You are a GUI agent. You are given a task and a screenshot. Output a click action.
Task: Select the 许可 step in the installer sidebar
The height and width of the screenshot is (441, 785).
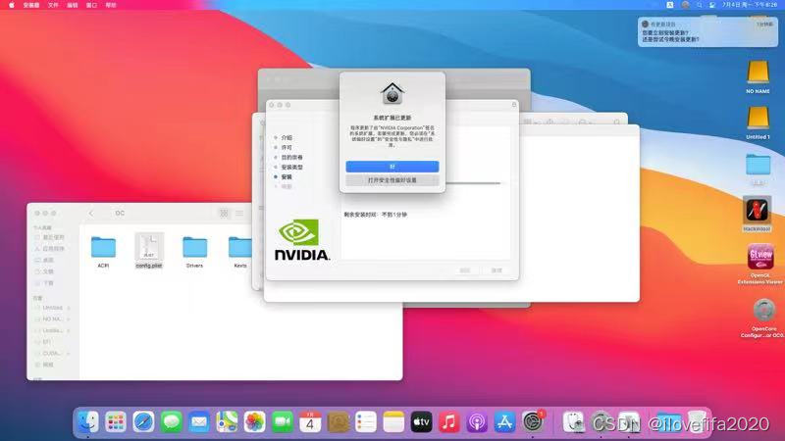click(x=287, y=148)
